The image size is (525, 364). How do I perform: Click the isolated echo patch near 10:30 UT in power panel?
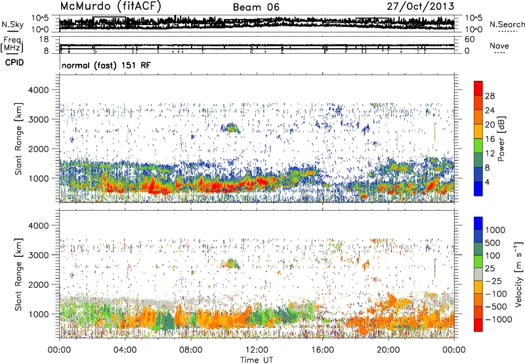click(230, 127)
